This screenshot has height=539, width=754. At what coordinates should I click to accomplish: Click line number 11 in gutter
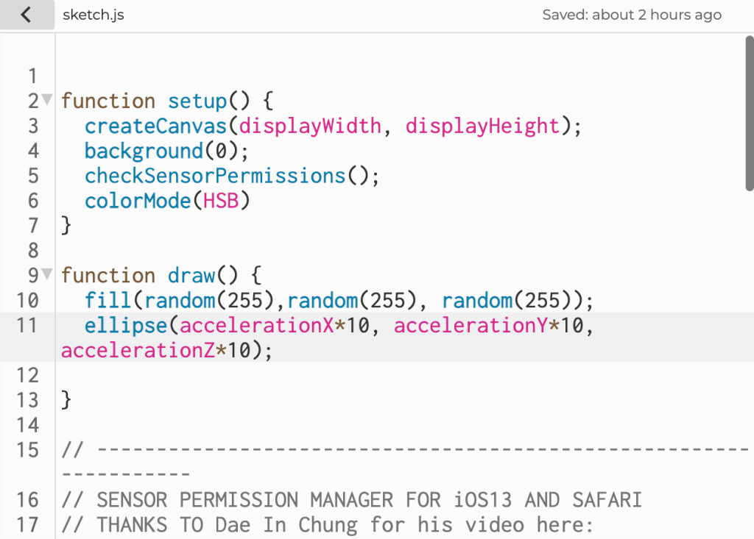(x=27, y=325)
